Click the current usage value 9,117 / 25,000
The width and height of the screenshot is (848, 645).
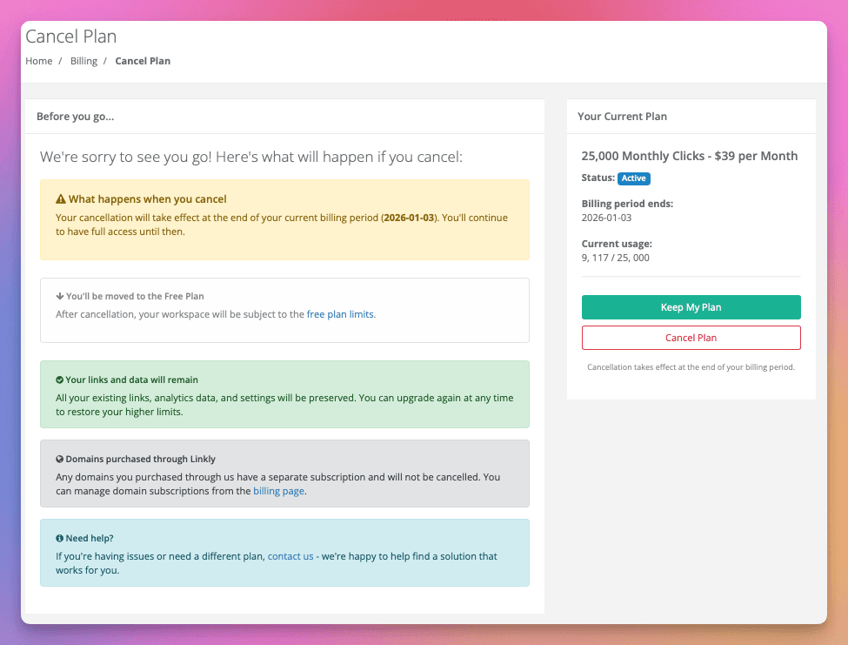616,258
